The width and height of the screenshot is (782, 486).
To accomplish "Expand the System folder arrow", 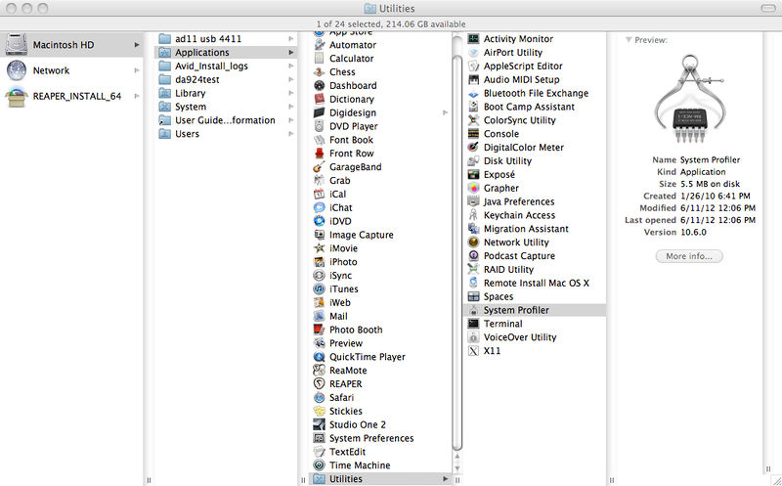I will (x=290, y=107).
